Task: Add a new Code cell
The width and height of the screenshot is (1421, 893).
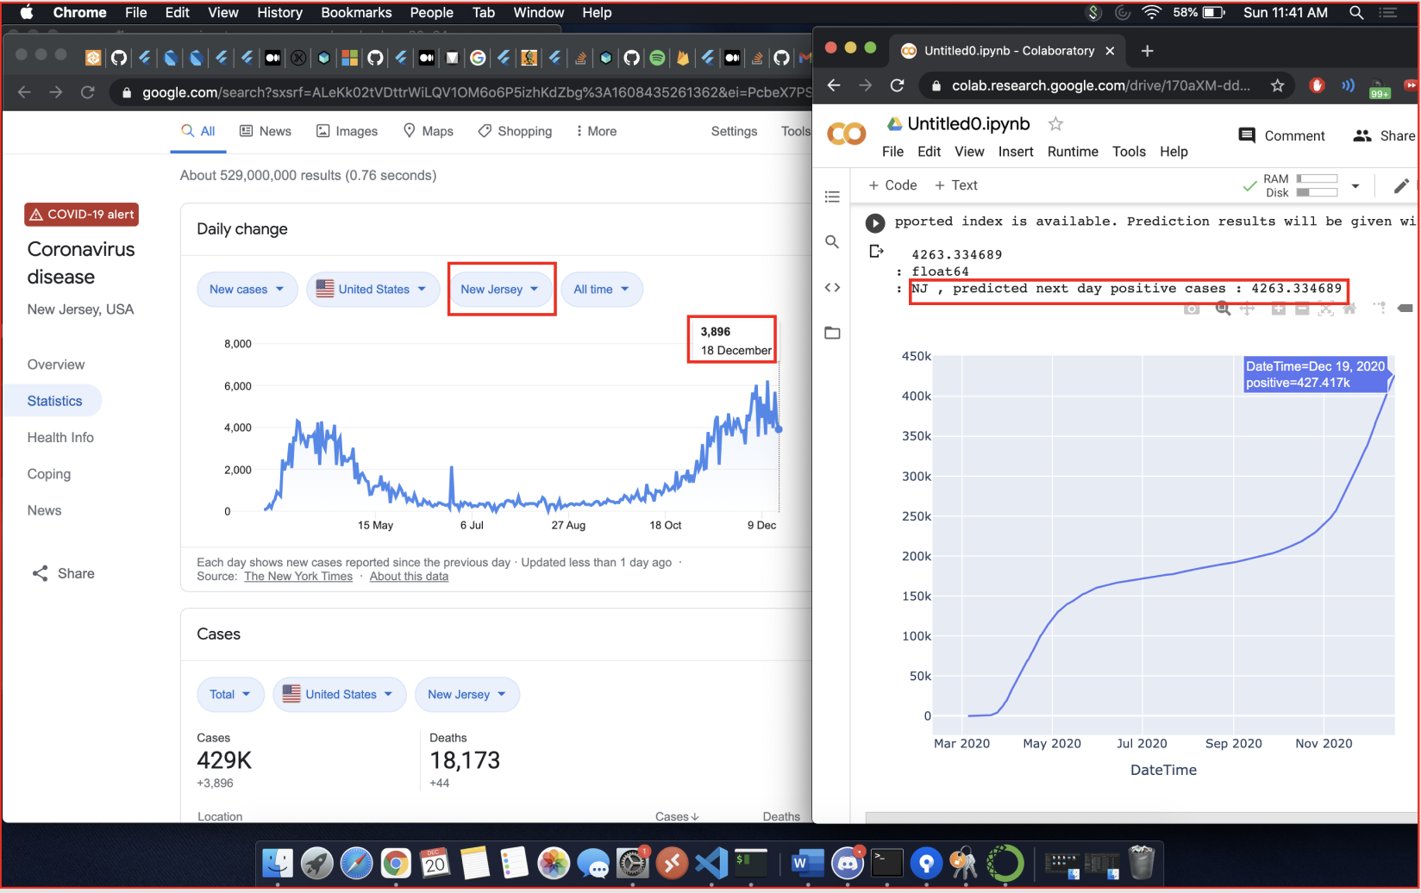Action: (x=892, y=185)
